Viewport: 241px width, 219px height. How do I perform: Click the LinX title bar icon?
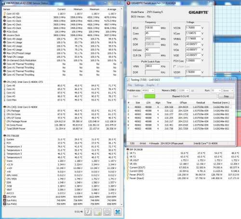[128, 80]
